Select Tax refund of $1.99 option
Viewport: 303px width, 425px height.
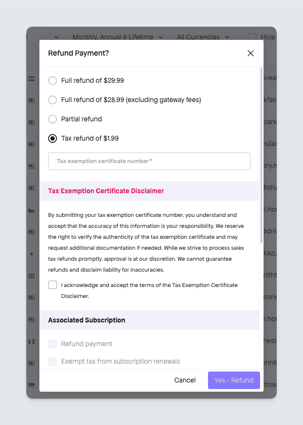click(53, 138)
